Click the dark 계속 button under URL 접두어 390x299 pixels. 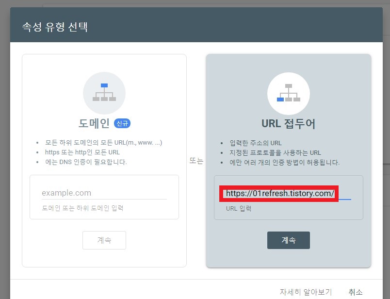[289, 240]
